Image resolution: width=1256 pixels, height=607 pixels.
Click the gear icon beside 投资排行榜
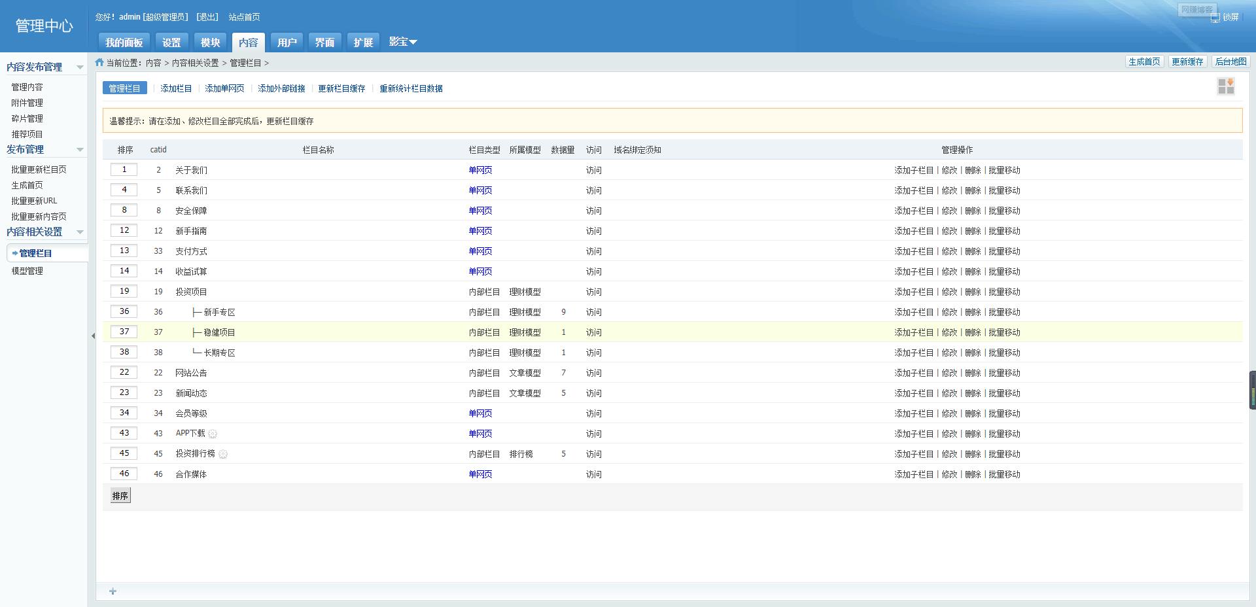pyautogui.click(x=223, y=454)
